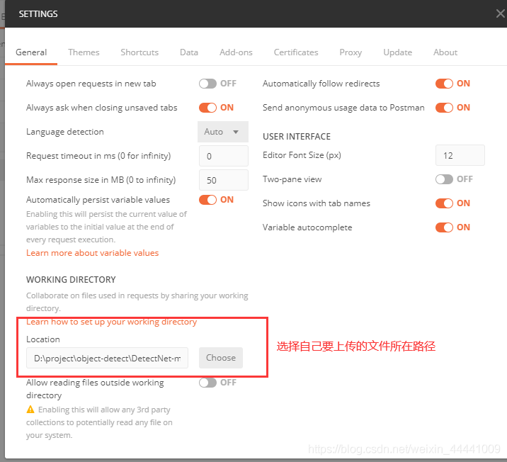Image resolution: width=507 pixels, height=462 pixels.
Task: Disable automatically persist variable values
Action: [x=207, y=200]
